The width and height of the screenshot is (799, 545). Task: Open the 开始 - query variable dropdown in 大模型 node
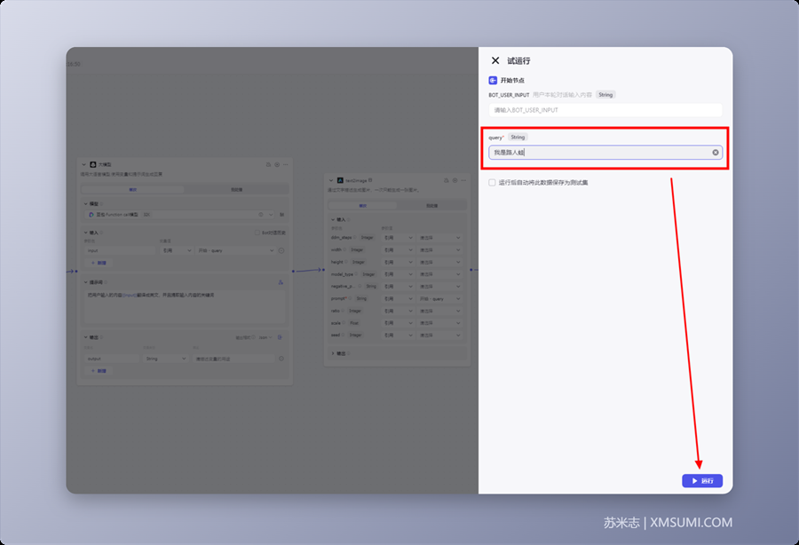[235, 250]
